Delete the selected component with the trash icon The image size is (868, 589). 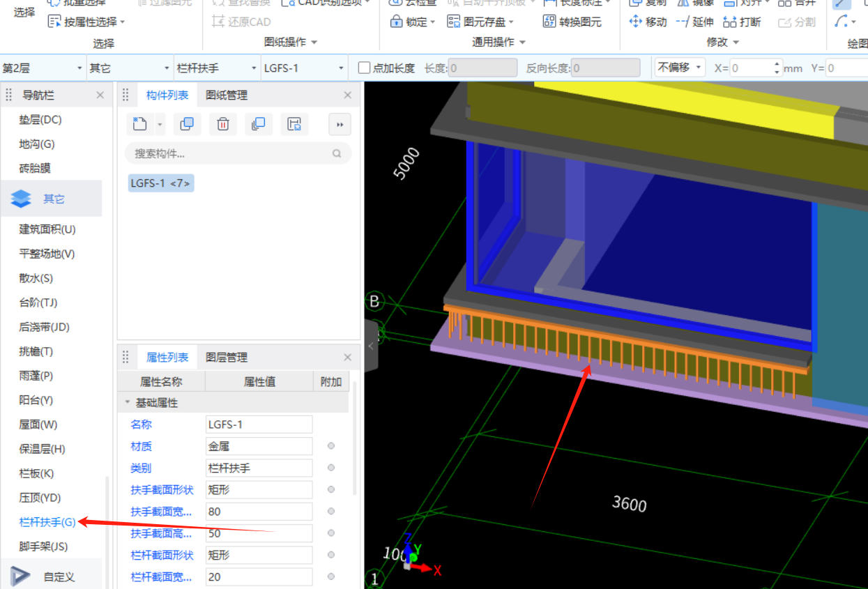pos(223,124)
